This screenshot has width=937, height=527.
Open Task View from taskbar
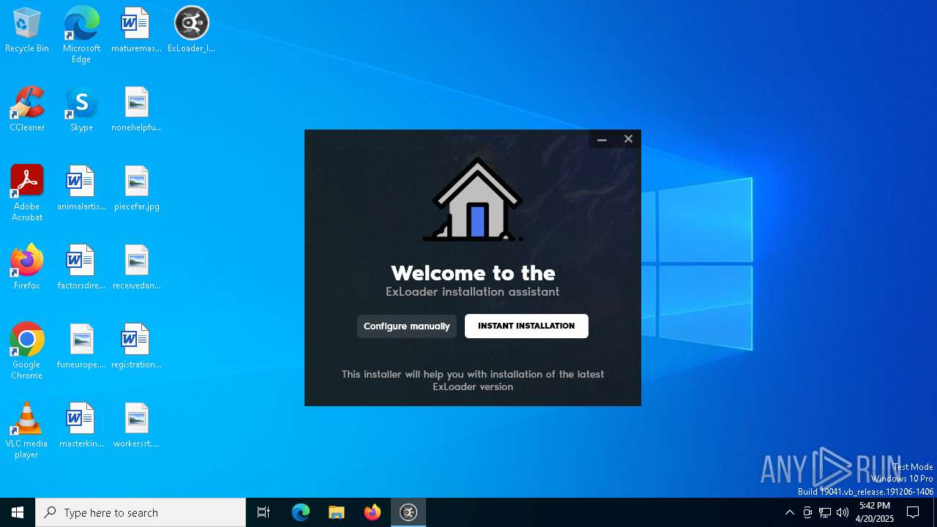coord(264,512)
